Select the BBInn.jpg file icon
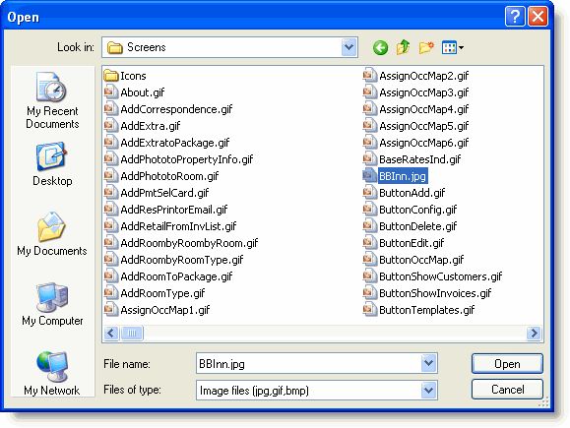Image resolution: width=570 pixels, height=428 pixels. 369,176
